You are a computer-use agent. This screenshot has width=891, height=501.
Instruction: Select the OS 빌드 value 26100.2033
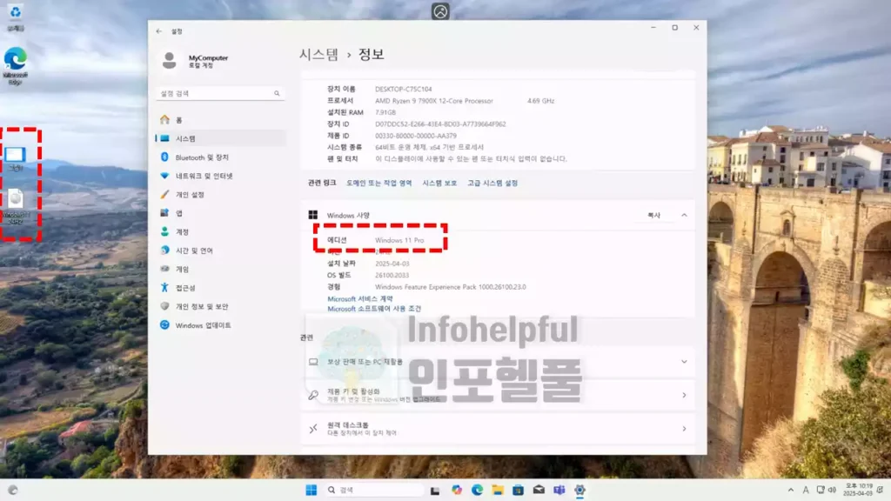click(x=392, y=276)
